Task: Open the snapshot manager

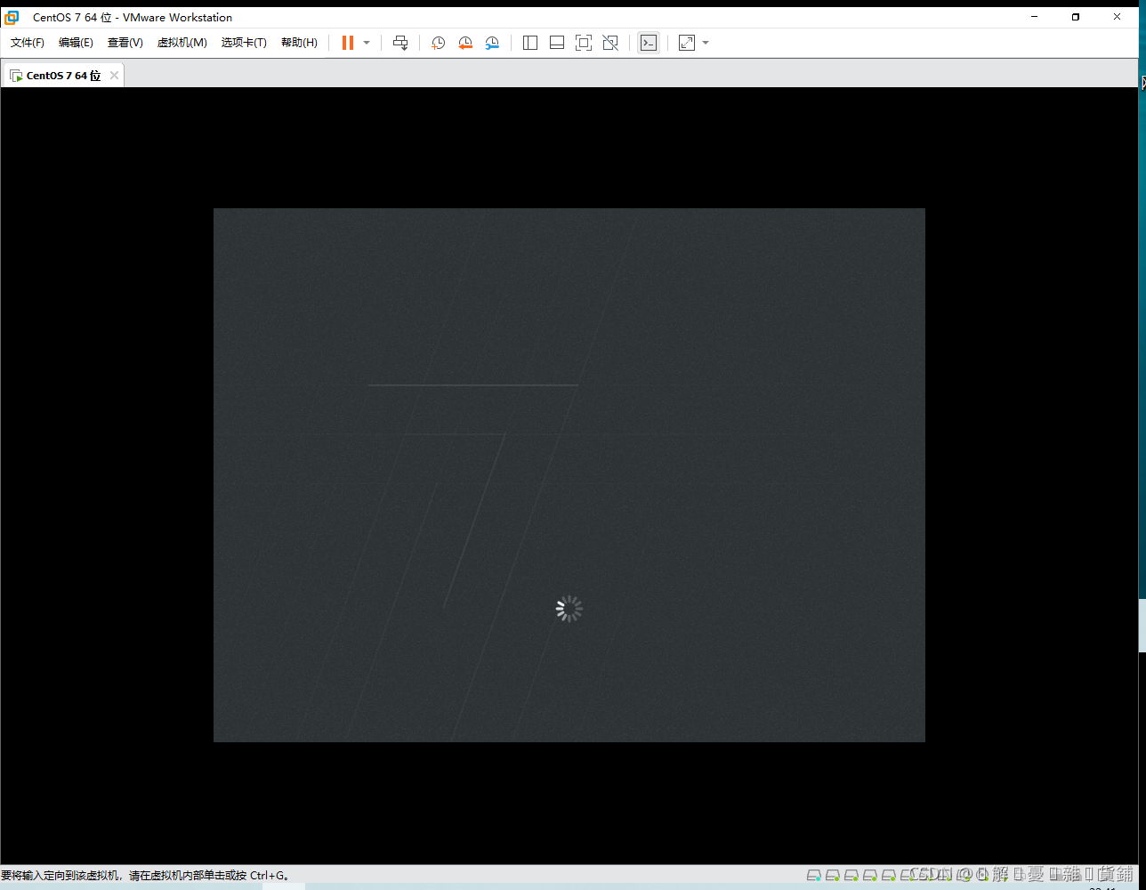Action: tap(492, 43)
